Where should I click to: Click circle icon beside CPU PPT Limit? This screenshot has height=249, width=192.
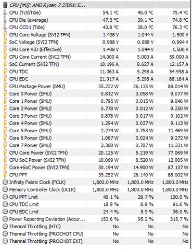click(x=5, y=197)
